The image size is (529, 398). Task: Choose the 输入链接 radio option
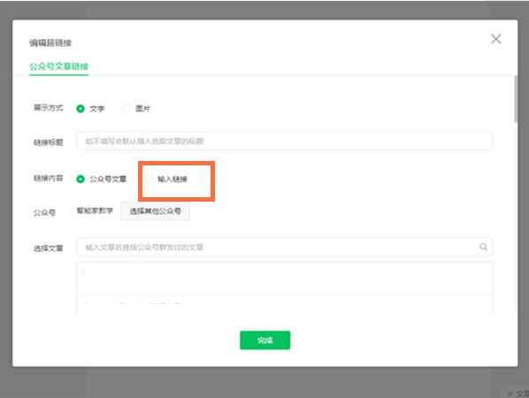pos(149,179)
